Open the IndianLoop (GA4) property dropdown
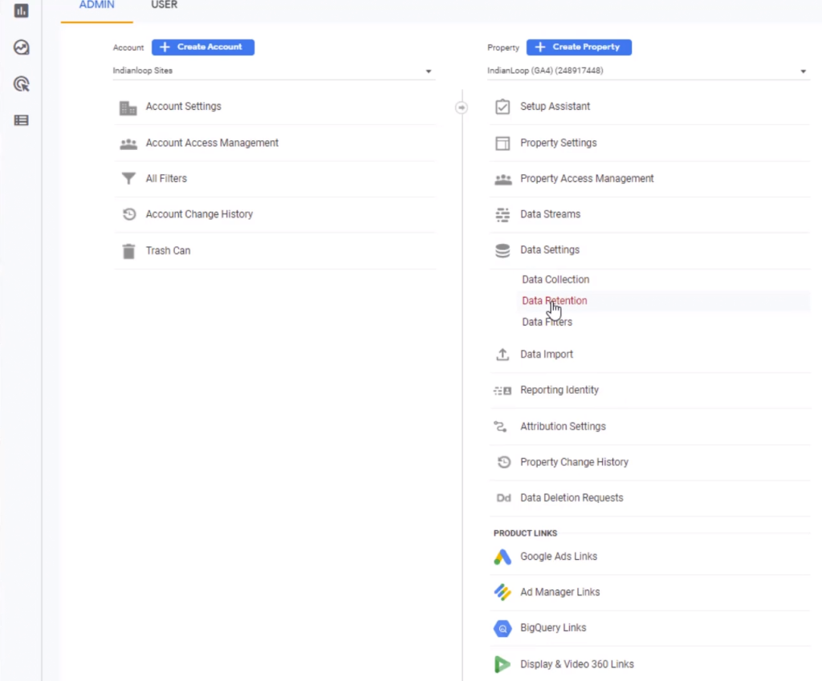The image size is (822, 681). click(647, 71)
